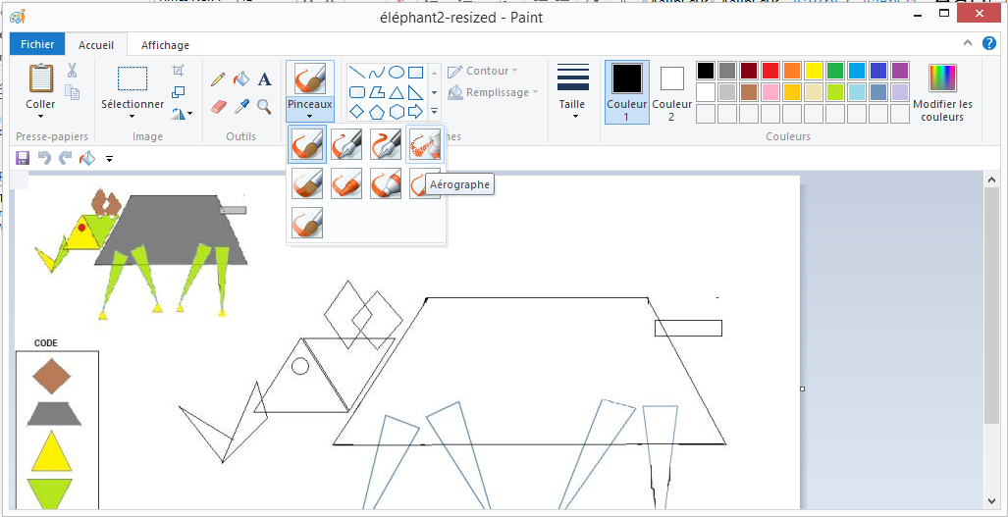Expand the Sélectionner dropdown arrow
Image resolution: width=1008 pixels, height=517 pixels.
pyautogui.click(x=133, y=117)
